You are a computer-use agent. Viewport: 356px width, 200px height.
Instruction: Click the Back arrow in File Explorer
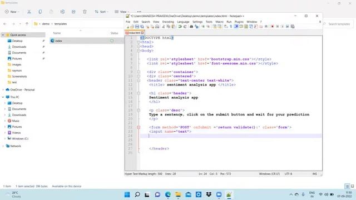point(5,24)
